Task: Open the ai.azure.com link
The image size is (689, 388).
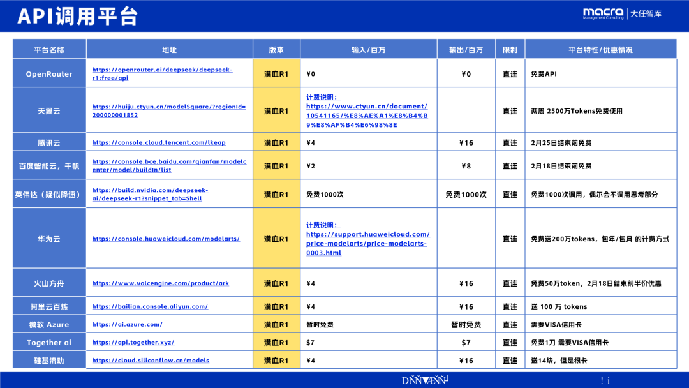Action: point(128,324)
